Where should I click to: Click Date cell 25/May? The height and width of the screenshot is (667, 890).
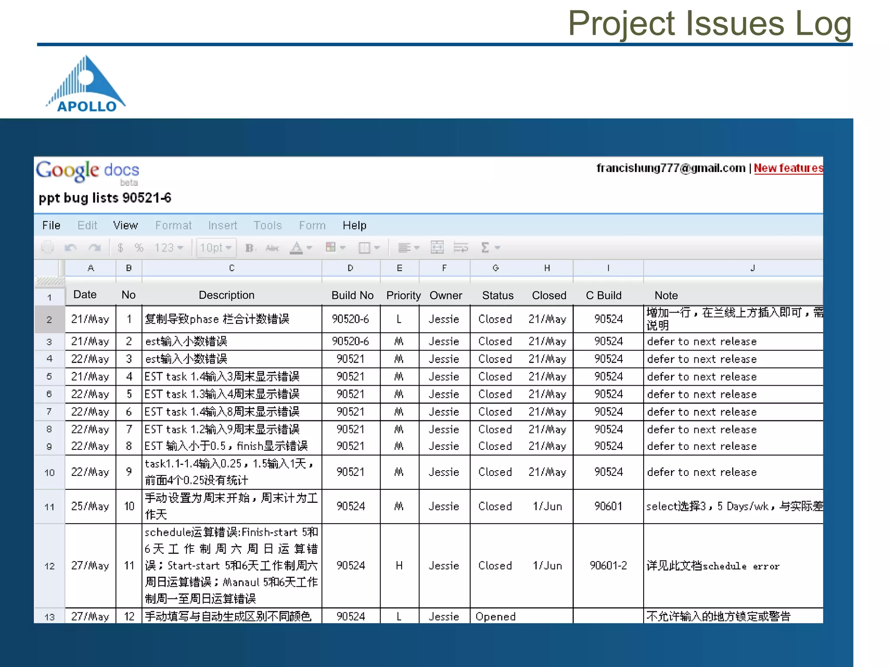[90, 506]
